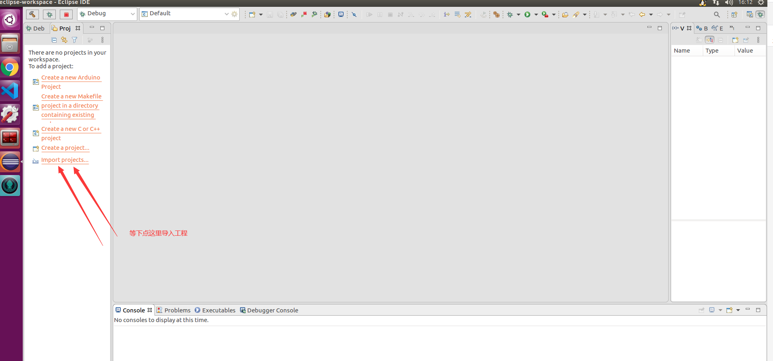The height and width of the screenshot is (361, 773).
Task: Expand the Back history dropdown arrow
Action: (651, 14)
